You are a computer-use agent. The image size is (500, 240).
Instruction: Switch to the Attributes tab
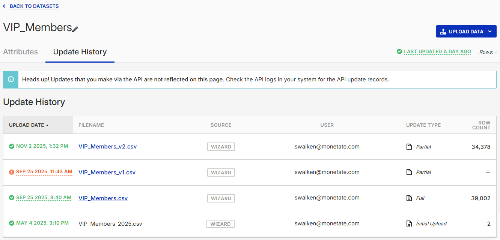click(21, 52)
